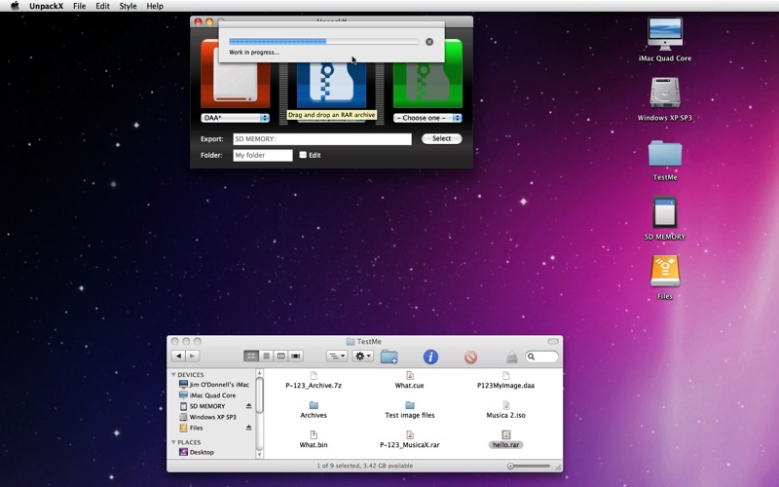Click the Export path field
This screenshot has width=779, height=487.
pyautogui.click(x=322, y=139)
